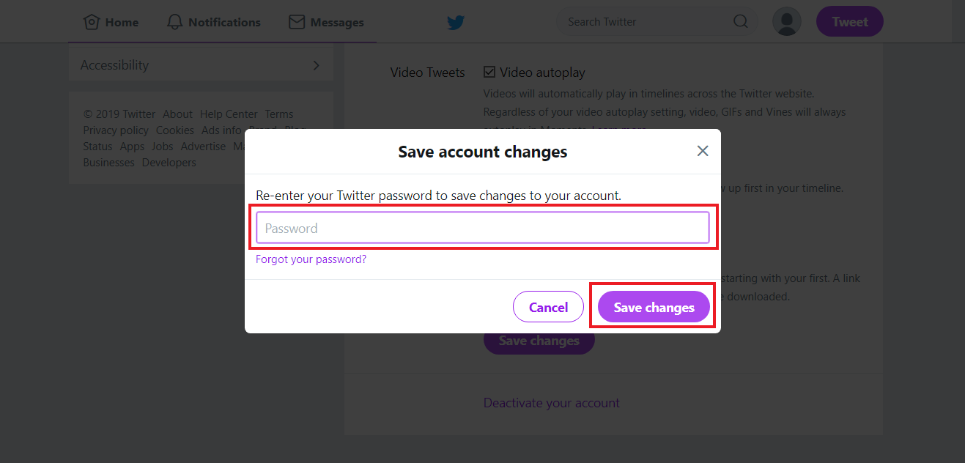
Task: Click the search magnifier icon
Action: click(x=741, y=21)
